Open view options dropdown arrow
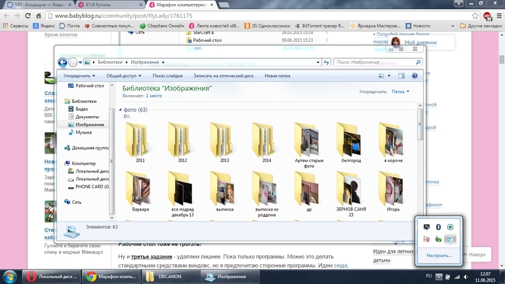 [389, 76]
